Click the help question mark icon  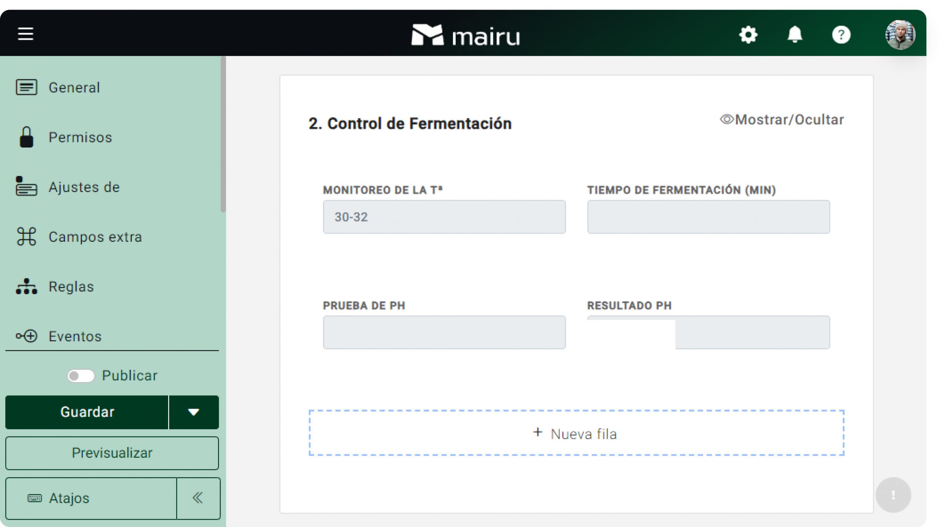coord(841,35)
